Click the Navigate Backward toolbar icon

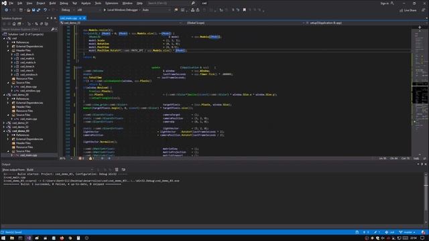click(6, 10)
